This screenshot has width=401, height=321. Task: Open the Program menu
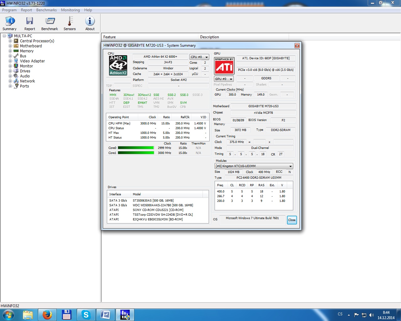(x=9, y=10)
